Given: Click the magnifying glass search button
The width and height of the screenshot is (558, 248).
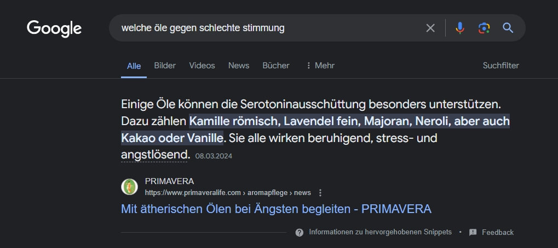Looking at the screenshot, I should pos(508,28).
